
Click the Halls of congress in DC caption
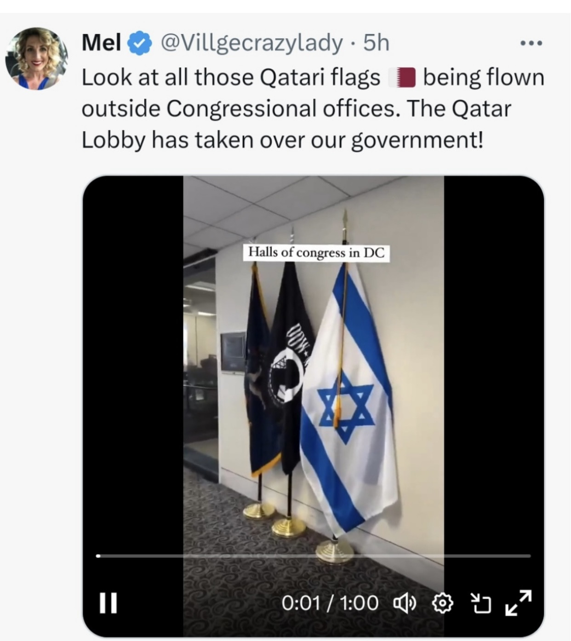[316, 252]
